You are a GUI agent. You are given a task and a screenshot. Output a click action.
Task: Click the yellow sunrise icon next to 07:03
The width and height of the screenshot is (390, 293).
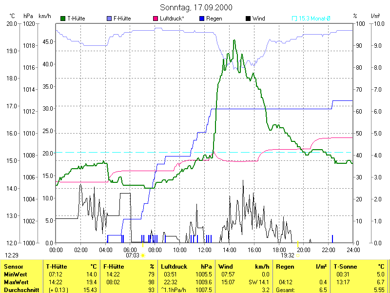pos(143,255)
